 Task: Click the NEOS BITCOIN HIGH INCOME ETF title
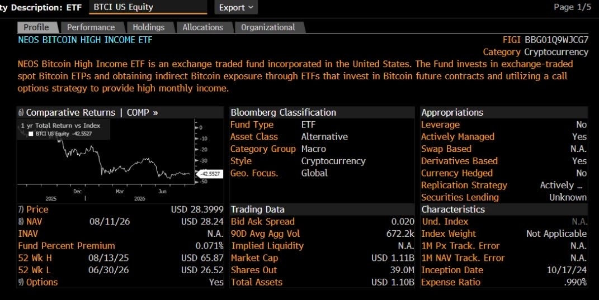[85, 40]
